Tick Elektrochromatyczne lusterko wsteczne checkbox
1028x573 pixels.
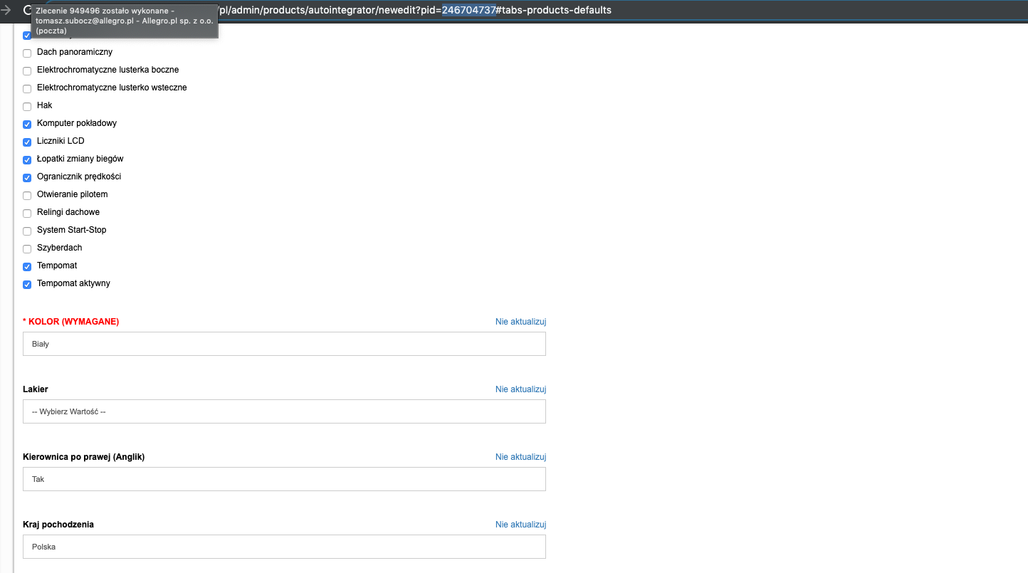[x=27, y=89]
